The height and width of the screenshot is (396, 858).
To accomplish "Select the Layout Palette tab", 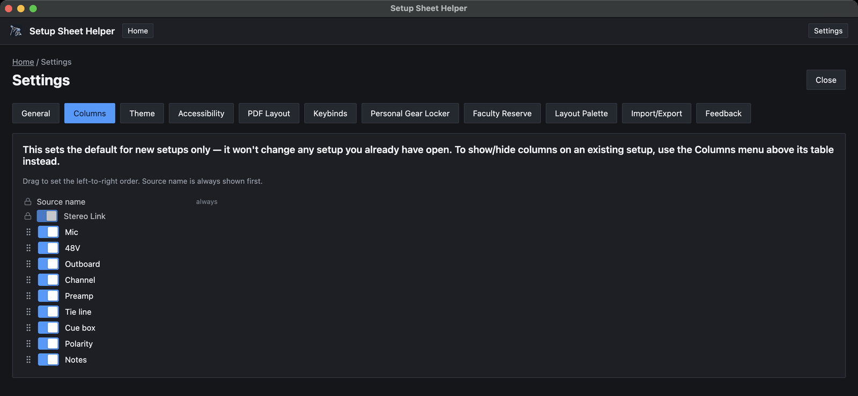I will [581, 113].
